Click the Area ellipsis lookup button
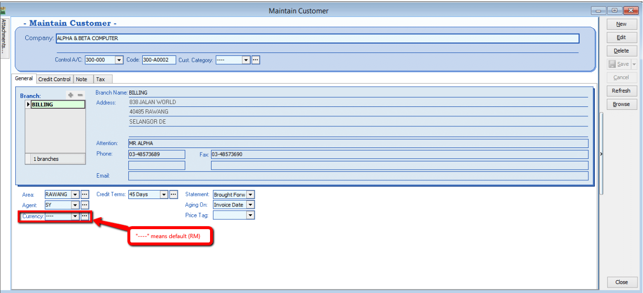The height and width of the screenshot is (293, 643). (x=85, y=195)
